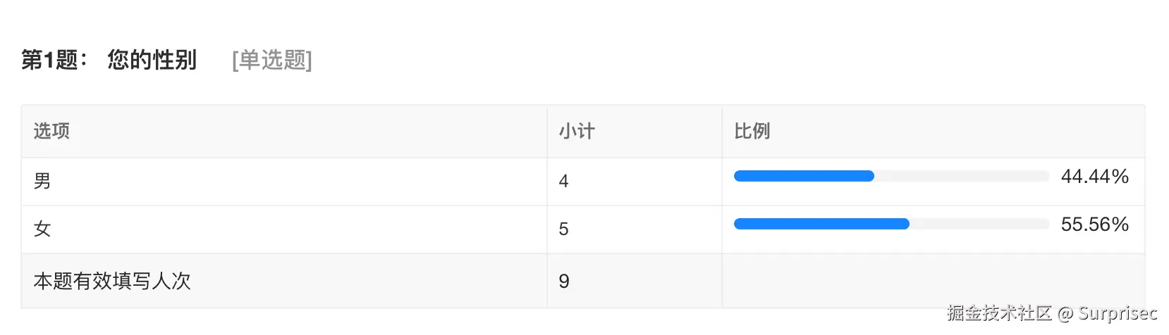This screenshot has width=1169, height=335.
Task: Click the 小计 column header
Action: coord(577,131)
